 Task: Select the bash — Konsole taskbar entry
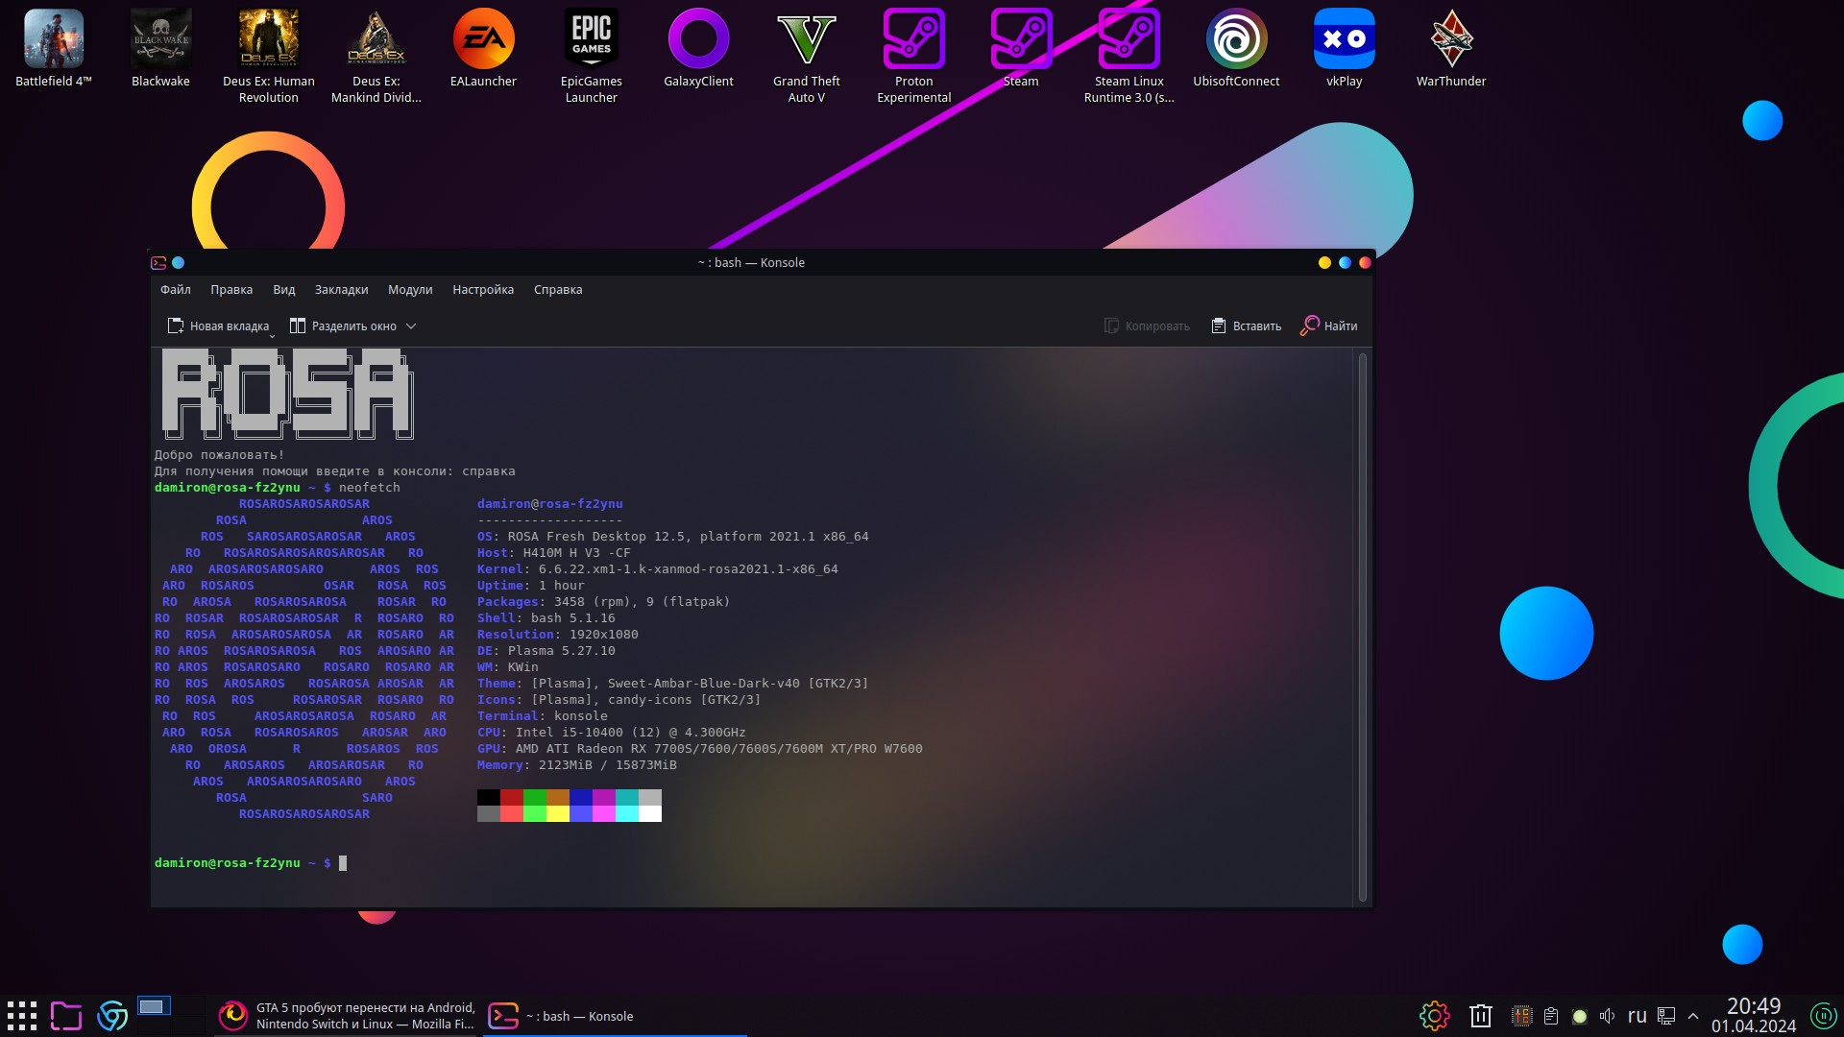[x=615, y=1016]
